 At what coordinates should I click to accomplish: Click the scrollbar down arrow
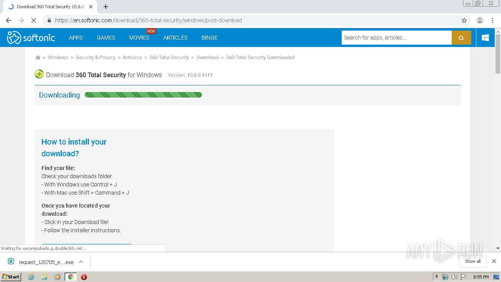click(498, 248)
